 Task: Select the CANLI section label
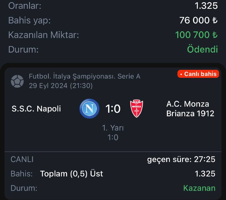click(22, 159)
